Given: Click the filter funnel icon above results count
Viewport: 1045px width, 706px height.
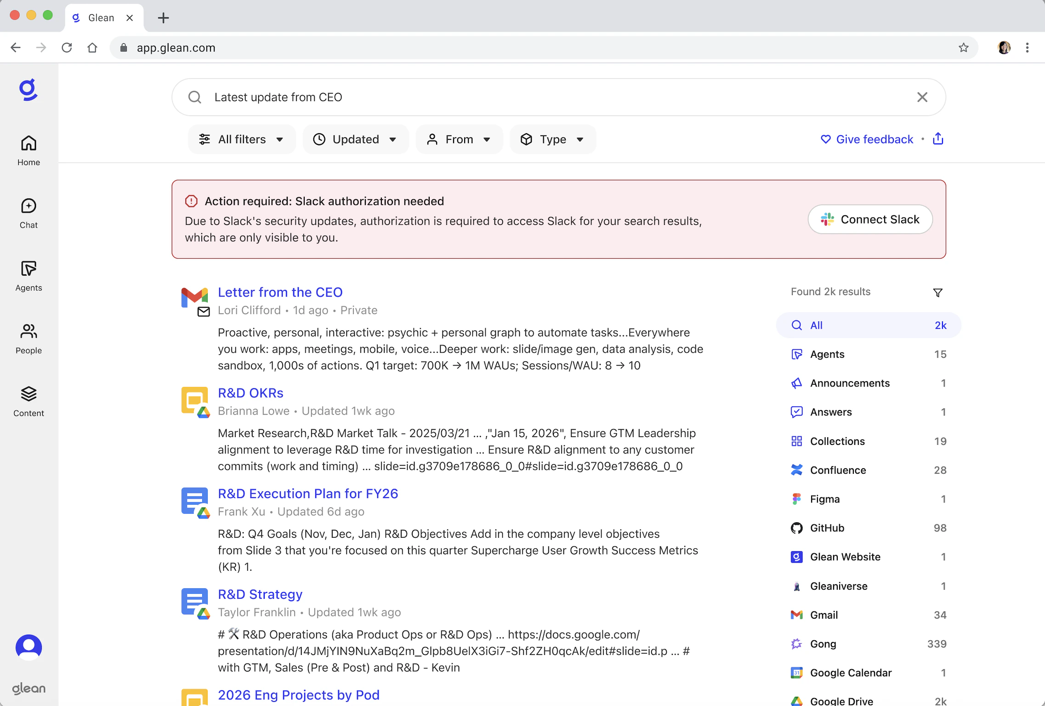Looking at the screenshot, I should pos(938,292).
